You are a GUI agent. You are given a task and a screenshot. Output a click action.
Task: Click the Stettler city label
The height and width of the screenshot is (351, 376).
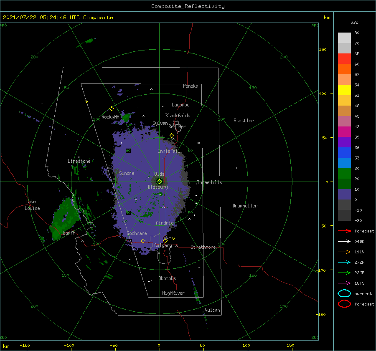[x=244, y=121]
